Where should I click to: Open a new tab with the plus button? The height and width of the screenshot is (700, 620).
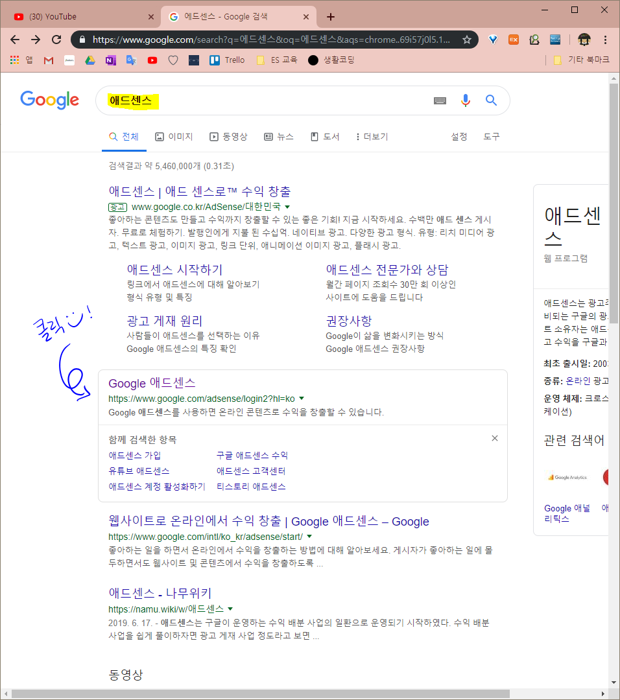coord(331,17)
